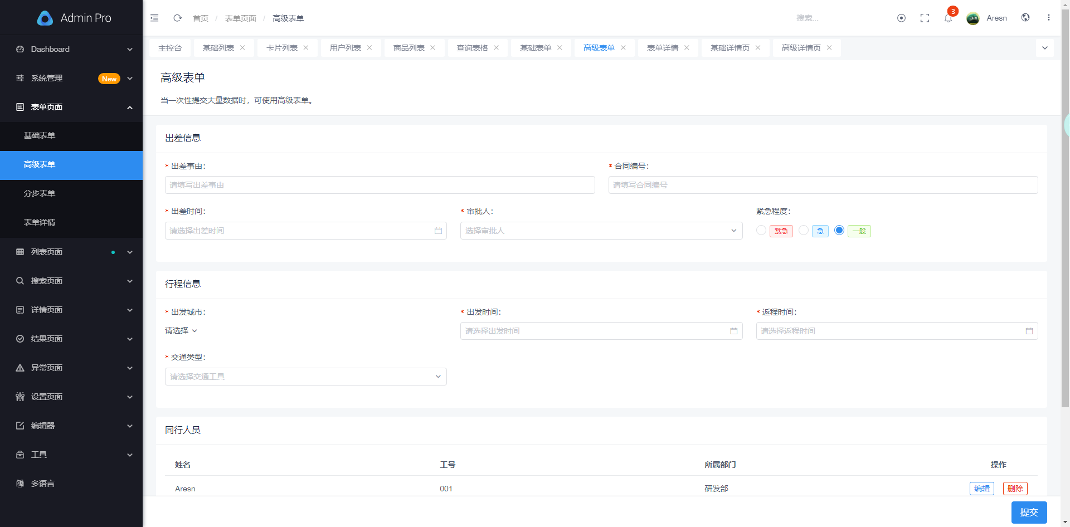Expand the Dashboard sidebar menu

(x=71, y=49)
